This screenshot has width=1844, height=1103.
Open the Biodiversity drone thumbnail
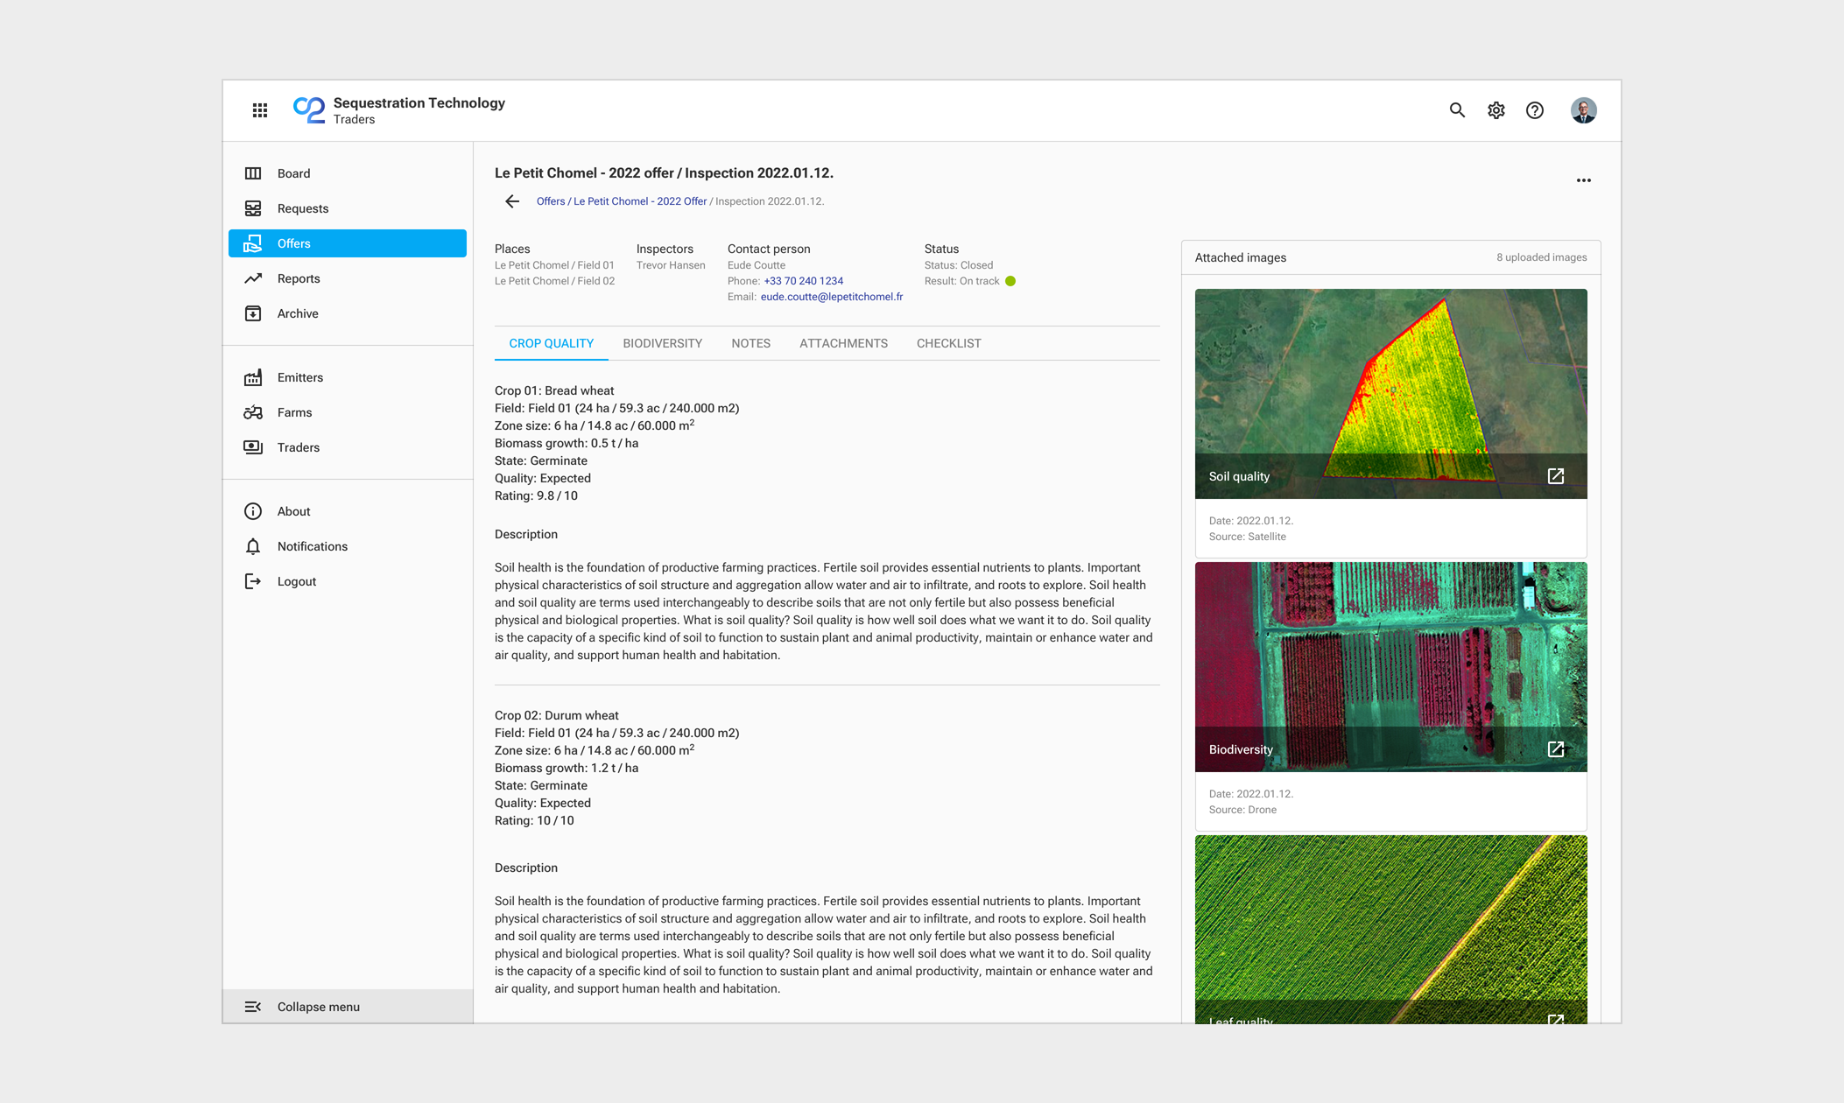[x=1390, y=667]
